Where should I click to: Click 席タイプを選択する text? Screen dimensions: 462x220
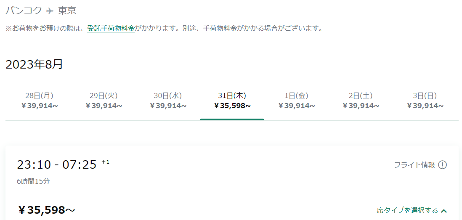[407, 210]
